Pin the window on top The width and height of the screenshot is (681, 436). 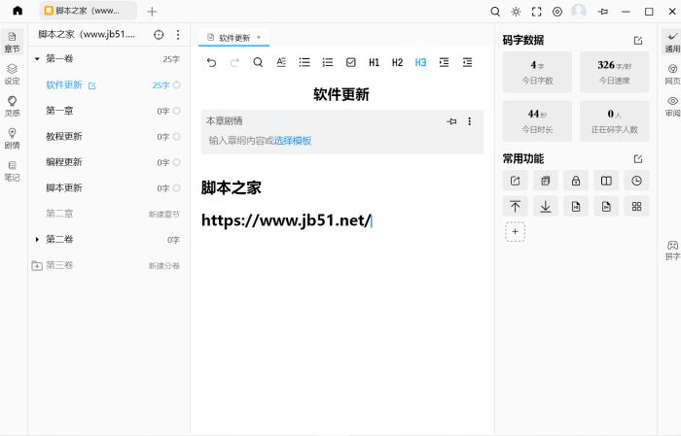603,12
